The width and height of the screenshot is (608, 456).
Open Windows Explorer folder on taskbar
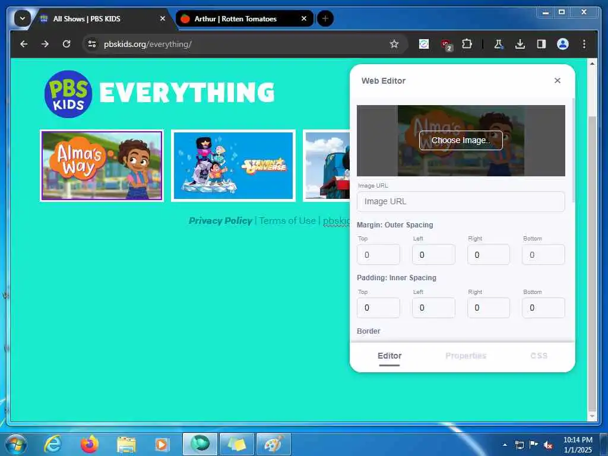(x=126, y=445)
